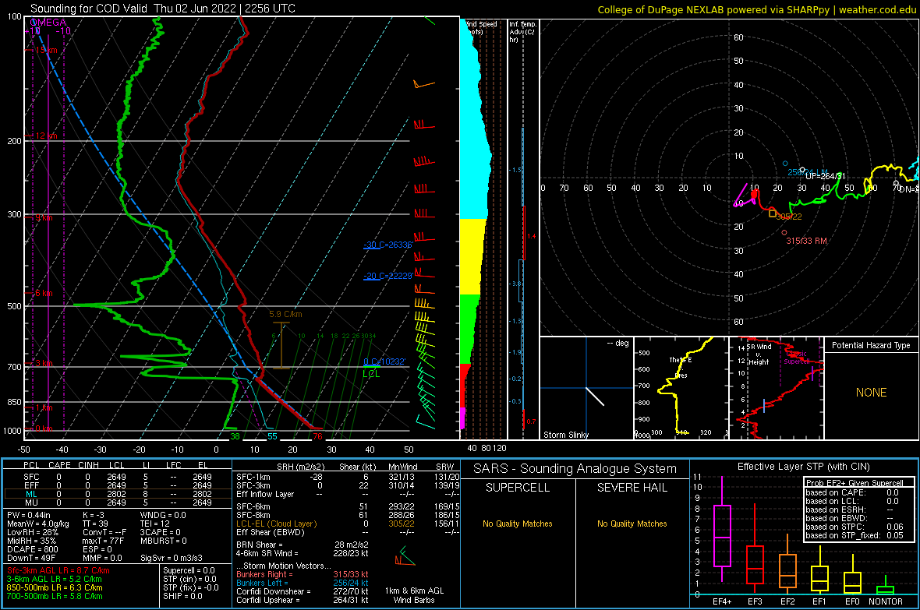This screenshot has width=920, height=610.
Task: Click the 'Eff Shear (EBWD)' row label
Action: [x=271, y=533]
